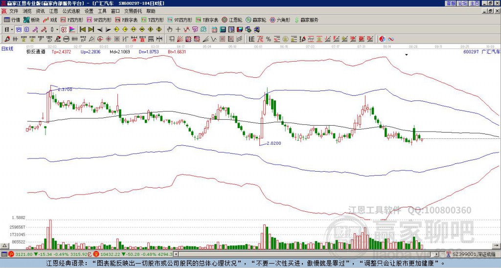Open the T四方形 tool

tap(153, 20)
